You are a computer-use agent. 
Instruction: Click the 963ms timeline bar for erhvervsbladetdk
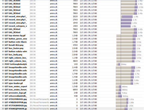pyautogui.click(x=119, y=96)
